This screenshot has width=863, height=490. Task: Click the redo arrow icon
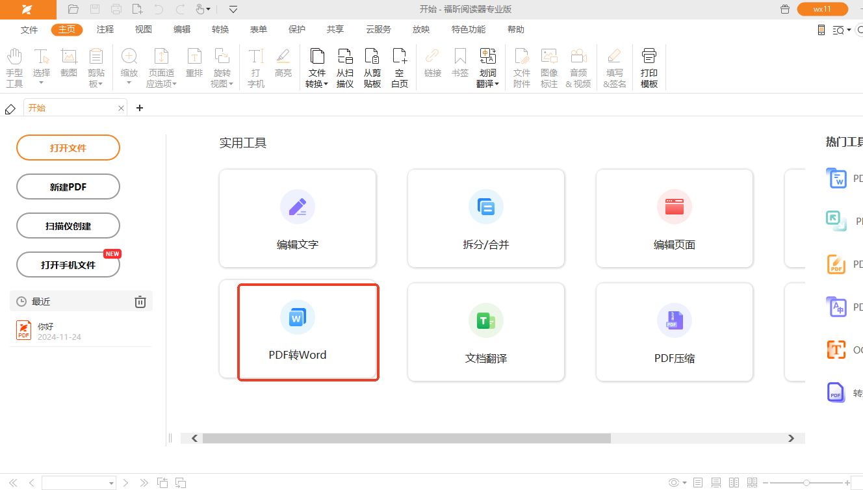[x=181, y=9]
